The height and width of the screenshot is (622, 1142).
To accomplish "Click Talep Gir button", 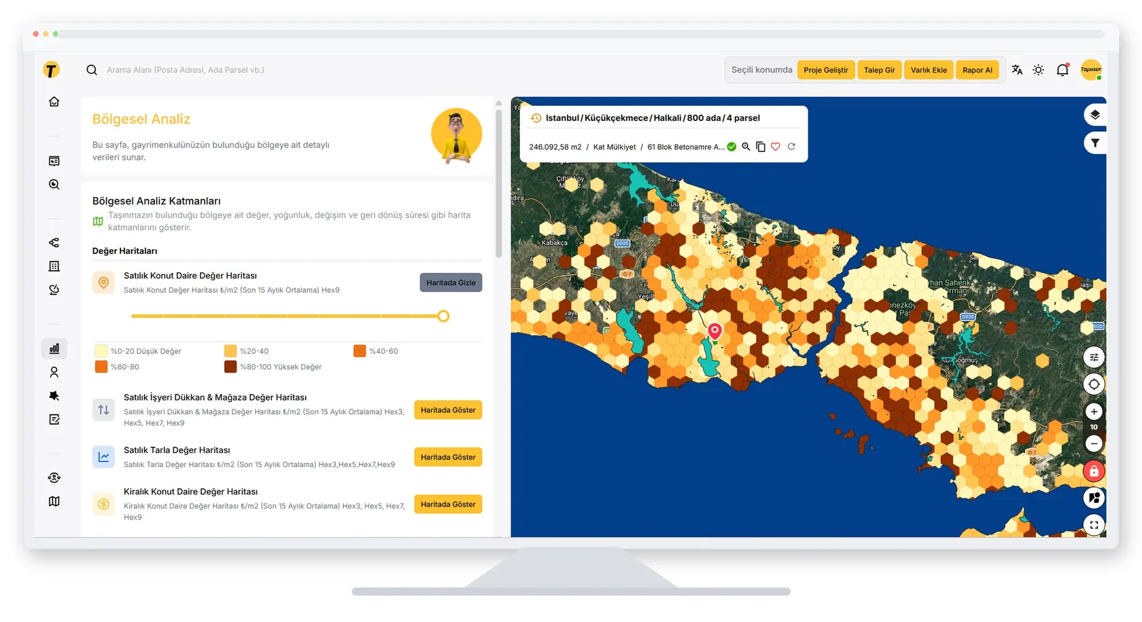I will click(880, 70).
